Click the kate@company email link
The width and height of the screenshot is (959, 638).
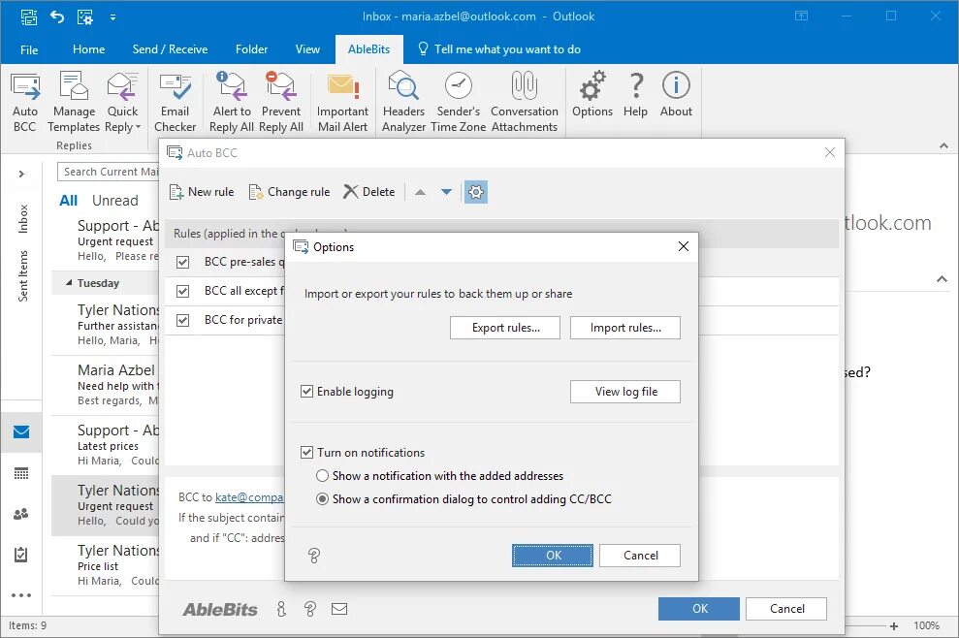[249, 497]
